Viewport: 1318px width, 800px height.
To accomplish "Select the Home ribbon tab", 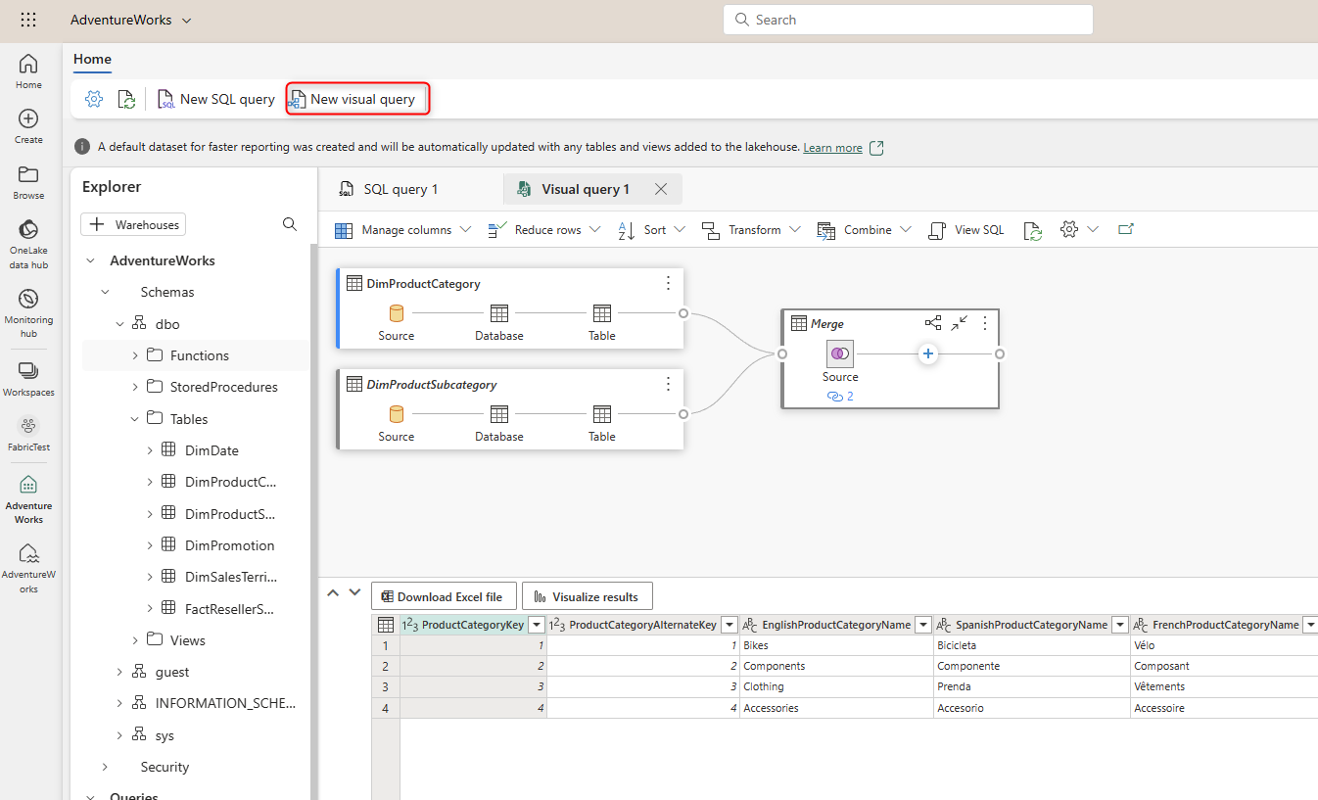I will pyautogui.click(x=92, y=60).
